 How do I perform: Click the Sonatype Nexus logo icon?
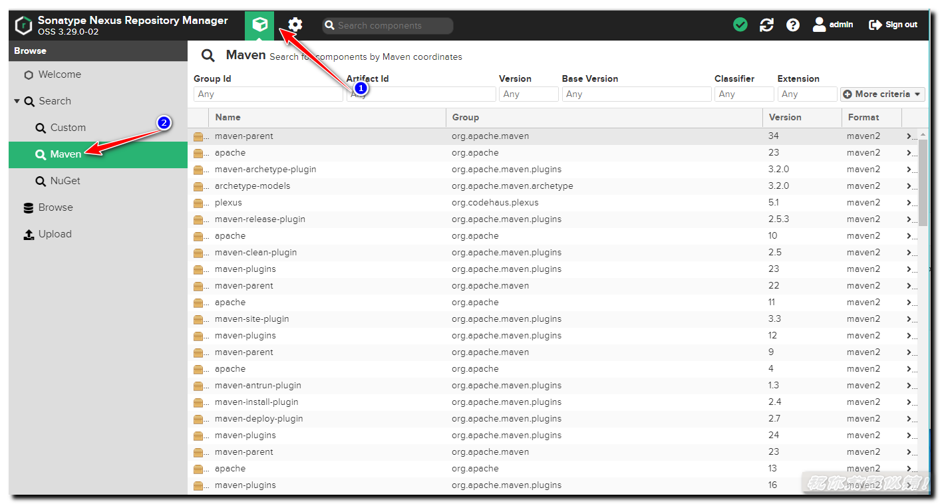pos(23,26)
